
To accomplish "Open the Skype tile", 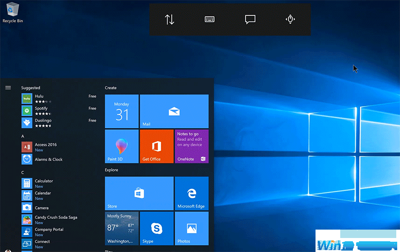I will pos(156,228).
